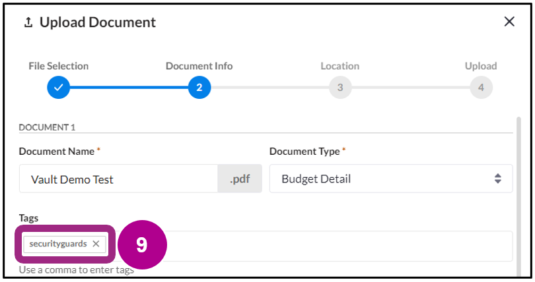Click the .pdf file extension box

tap(240, 179)
